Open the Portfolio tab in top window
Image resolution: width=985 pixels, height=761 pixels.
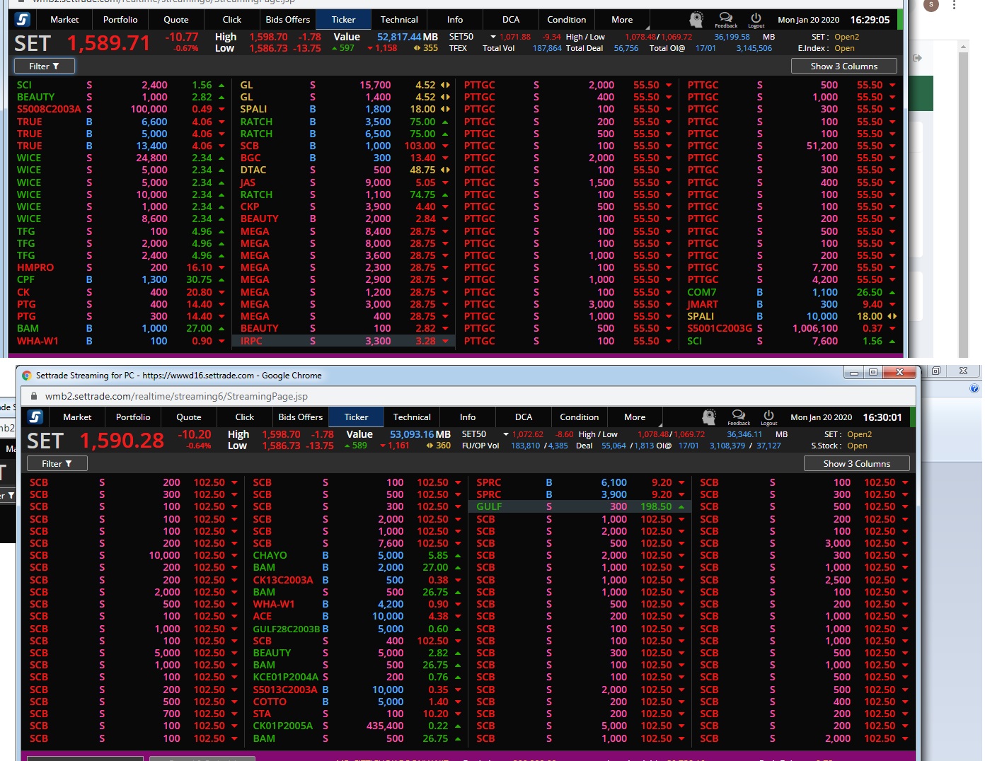coord(120,20)
